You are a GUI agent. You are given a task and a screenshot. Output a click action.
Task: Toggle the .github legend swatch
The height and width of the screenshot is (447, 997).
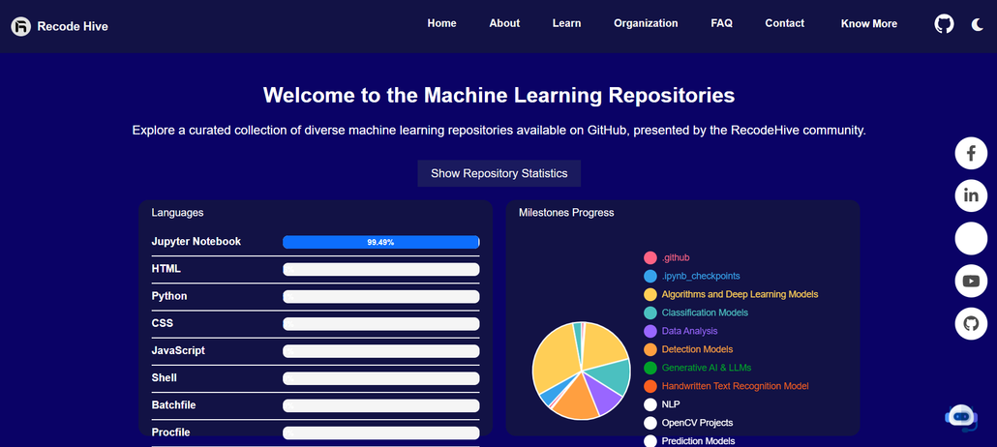(650, 257)
